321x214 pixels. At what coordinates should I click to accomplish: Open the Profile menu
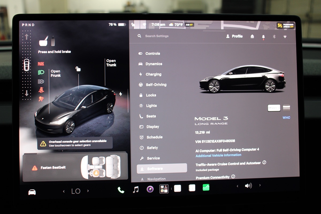point(234,36)
